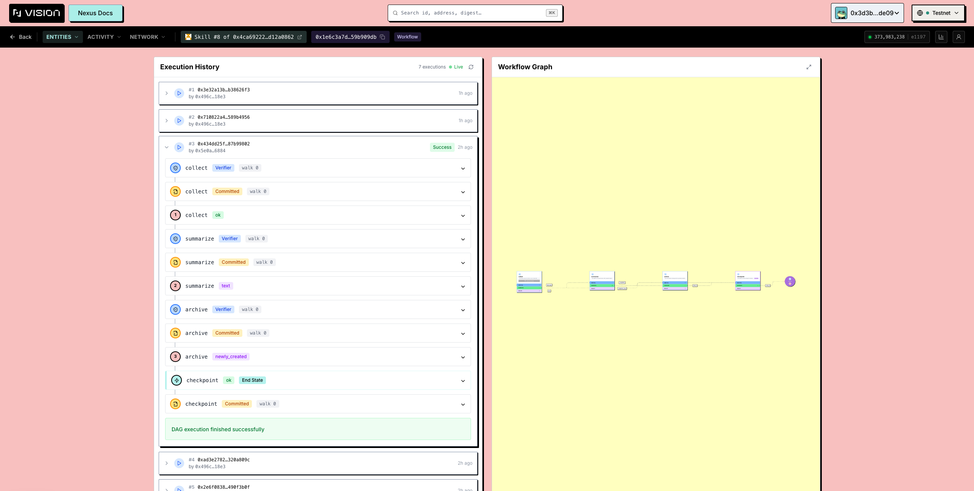Screen dimensions: 974x491
Task: Open the Testnet network selector
Action: [938, 13]
